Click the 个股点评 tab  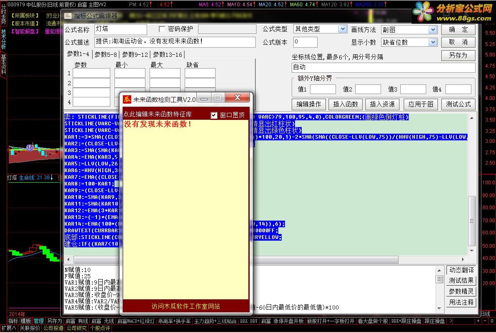click(x=100, y=328)
